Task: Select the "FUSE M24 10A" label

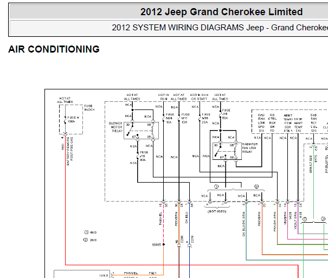Action: (170, 118)
